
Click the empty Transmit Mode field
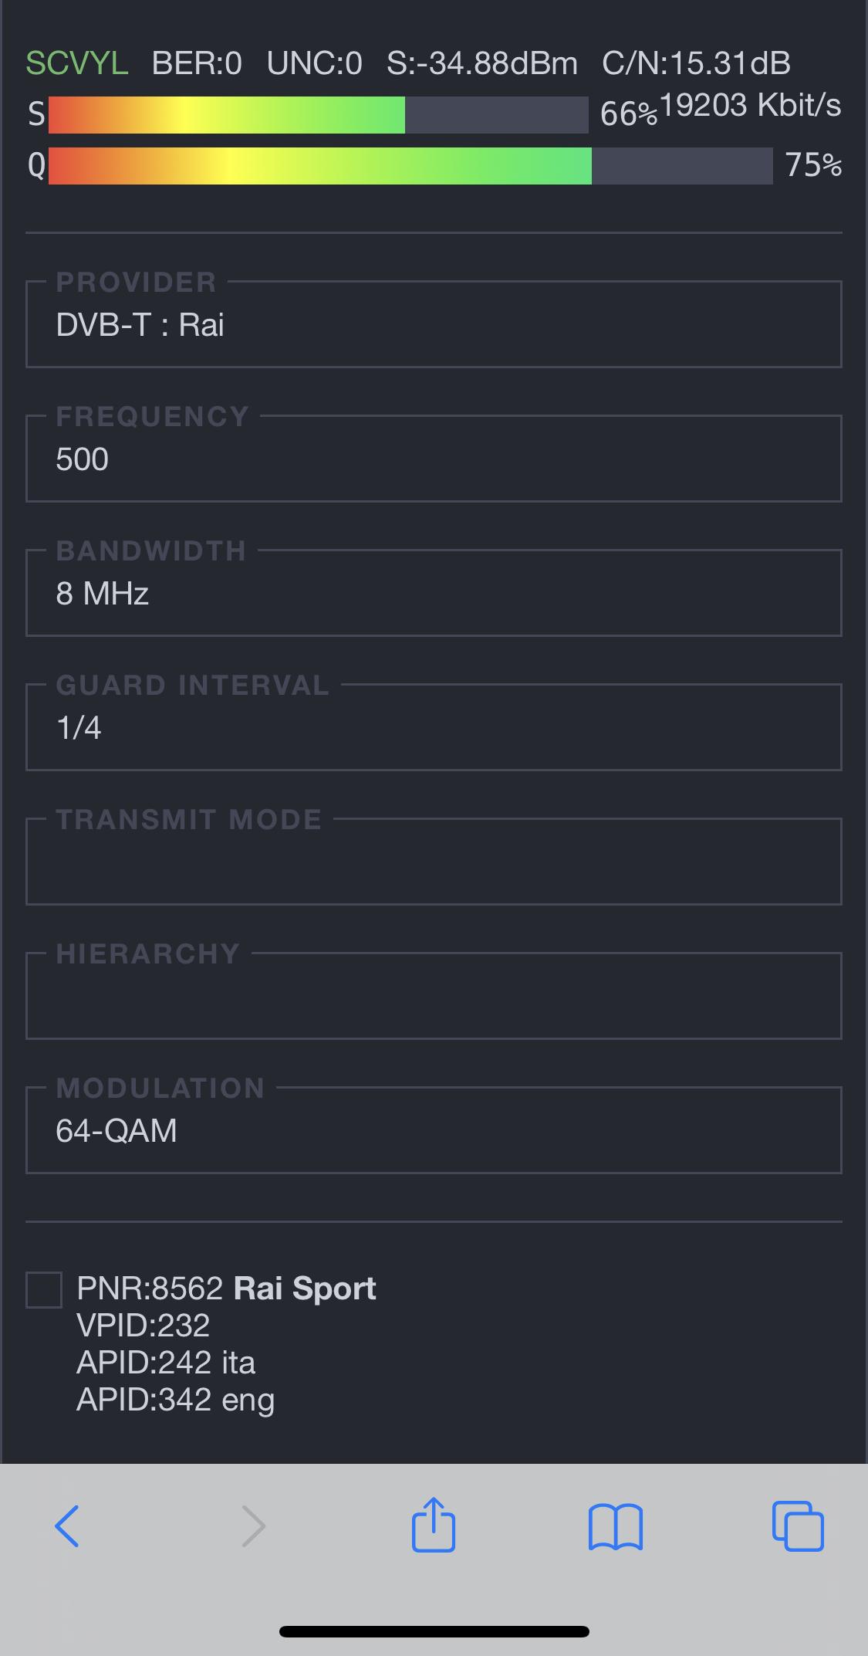[434, 862]
